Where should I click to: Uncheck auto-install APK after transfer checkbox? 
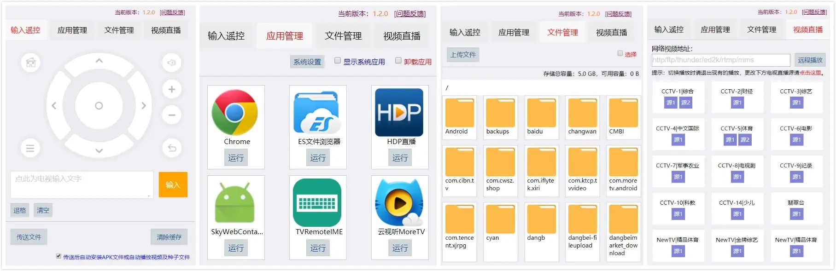point(58,256)
